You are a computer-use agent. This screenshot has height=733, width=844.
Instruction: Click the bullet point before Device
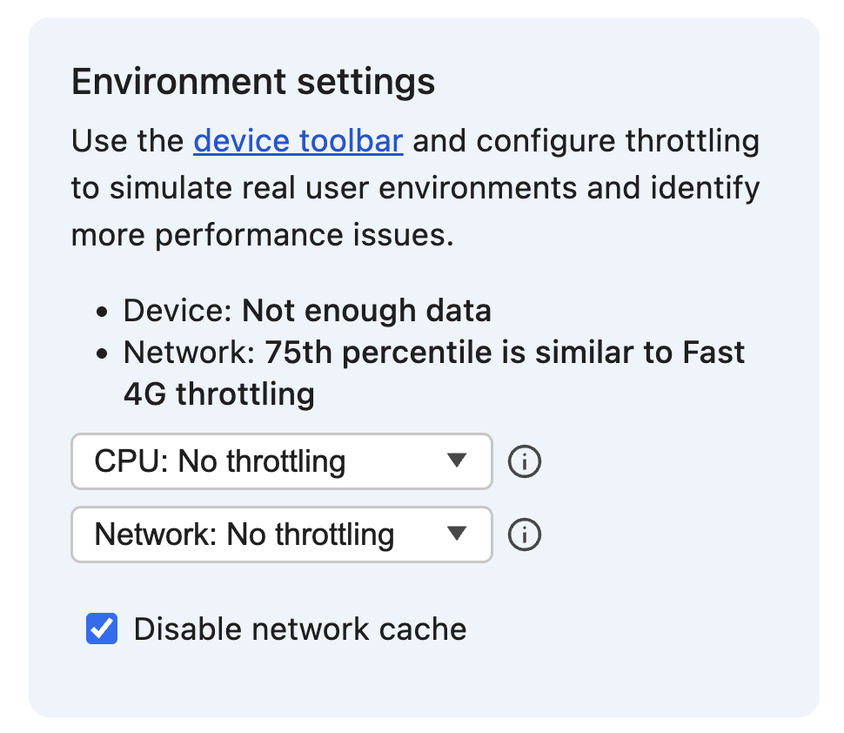104,312
